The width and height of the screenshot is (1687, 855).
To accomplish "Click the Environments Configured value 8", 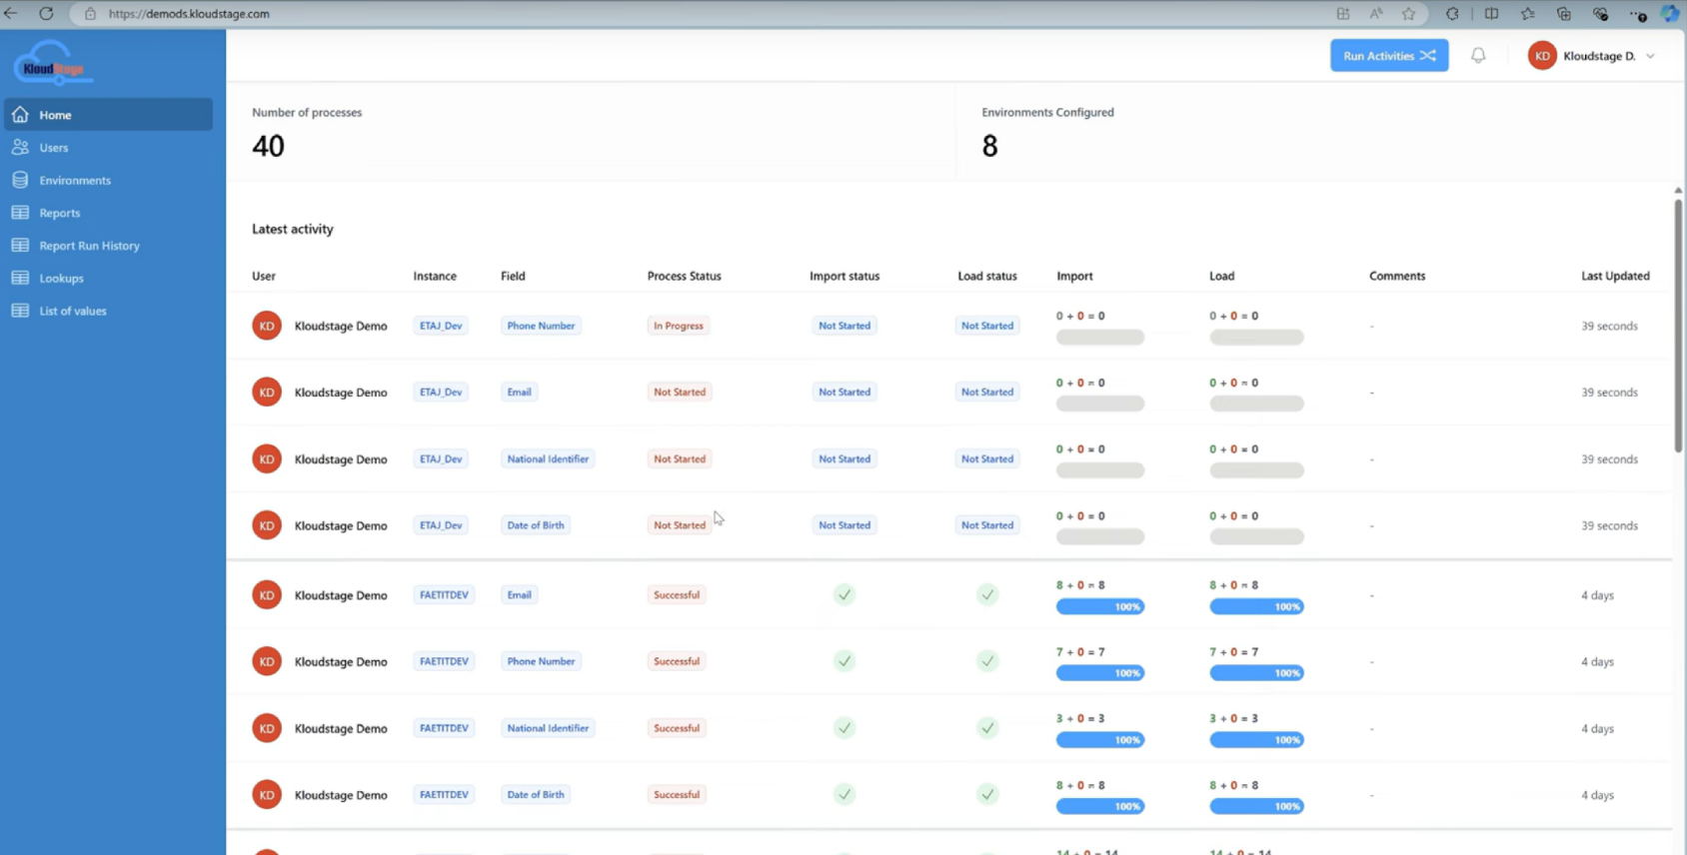I will coord(989,146).
